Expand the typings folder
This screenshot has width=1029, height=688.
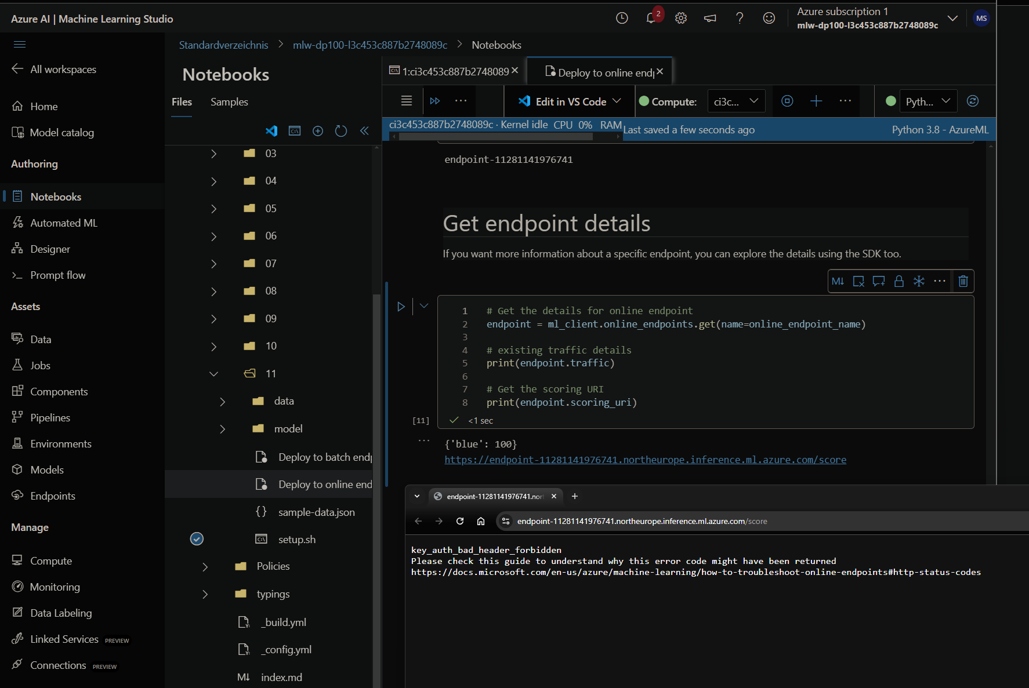tap(205, 594)
